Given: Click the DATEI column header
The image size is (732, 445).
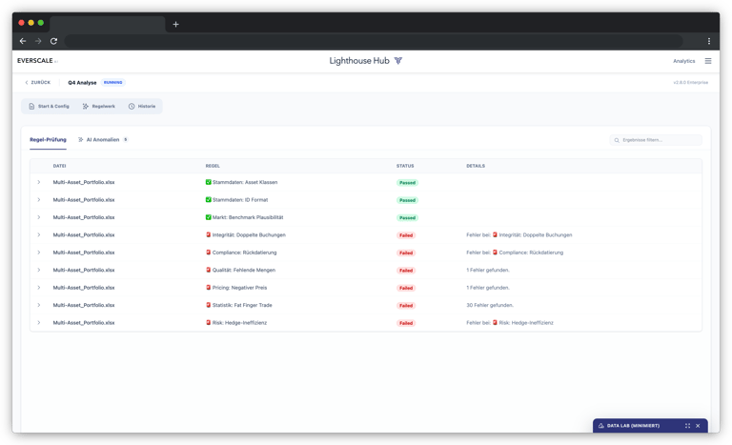Looking at the screenshot, I should (59, 166).
